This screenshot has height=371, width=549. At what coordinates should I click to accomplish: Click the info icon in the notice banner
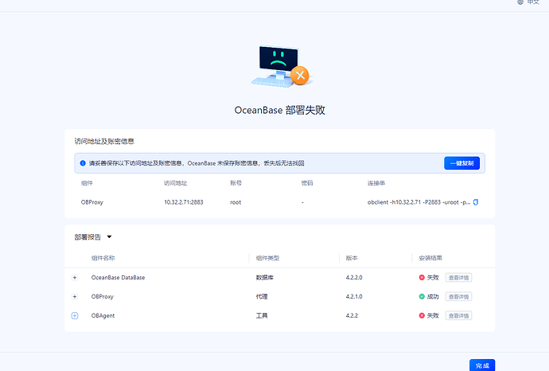coord(83,163)
